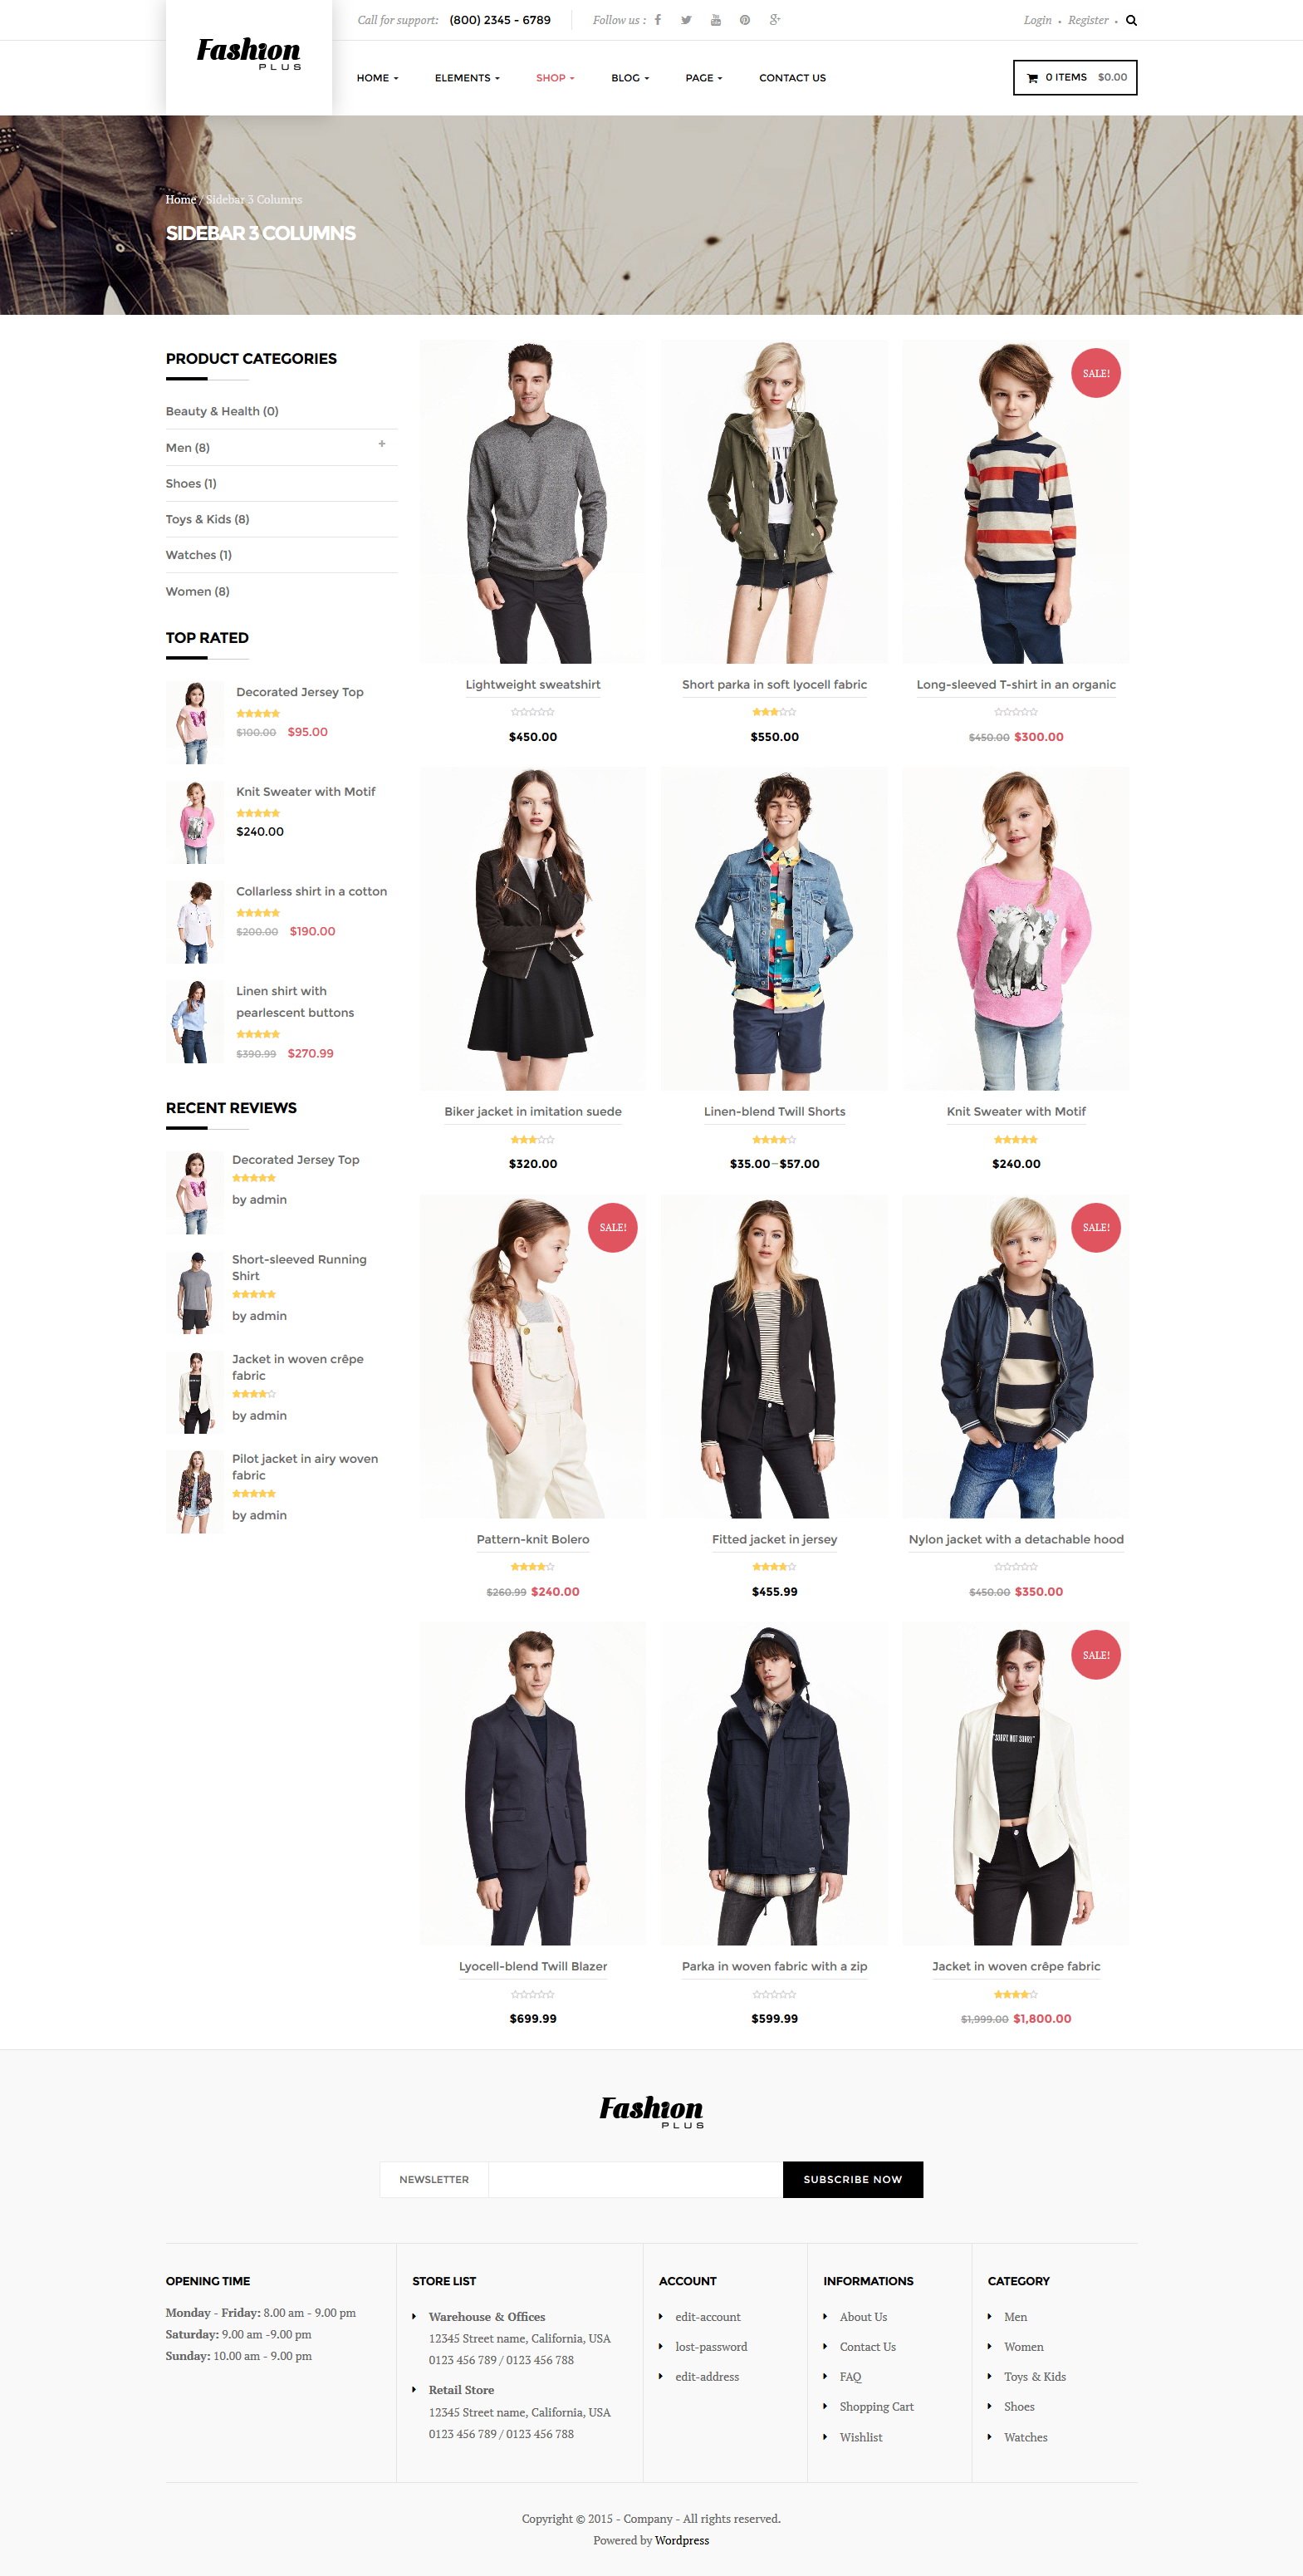Click the newsletter email input field
The image size is (1303, 2576).
coord(635,2179)
